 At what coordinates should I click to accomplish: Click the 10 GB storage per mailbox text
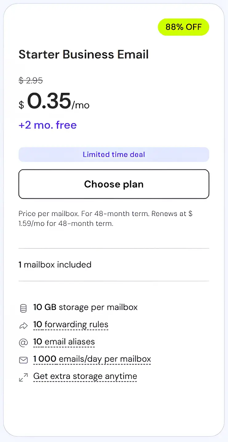(x=85, y=307)
